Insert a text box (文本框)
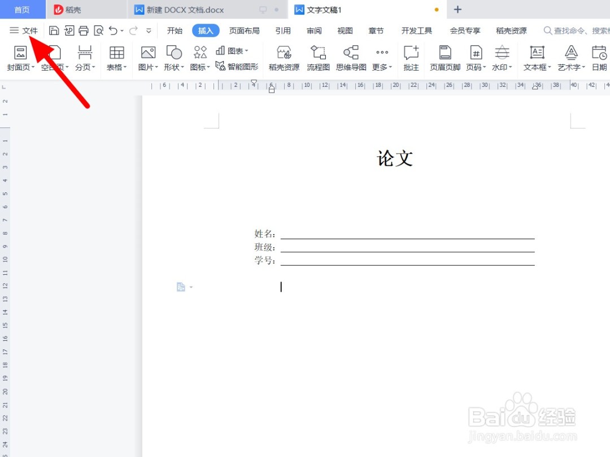The width and height of the screenshot is (610, 457). click(x=537, y=58)
